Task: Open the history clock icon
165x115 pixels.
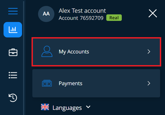Action: [13, 98]
